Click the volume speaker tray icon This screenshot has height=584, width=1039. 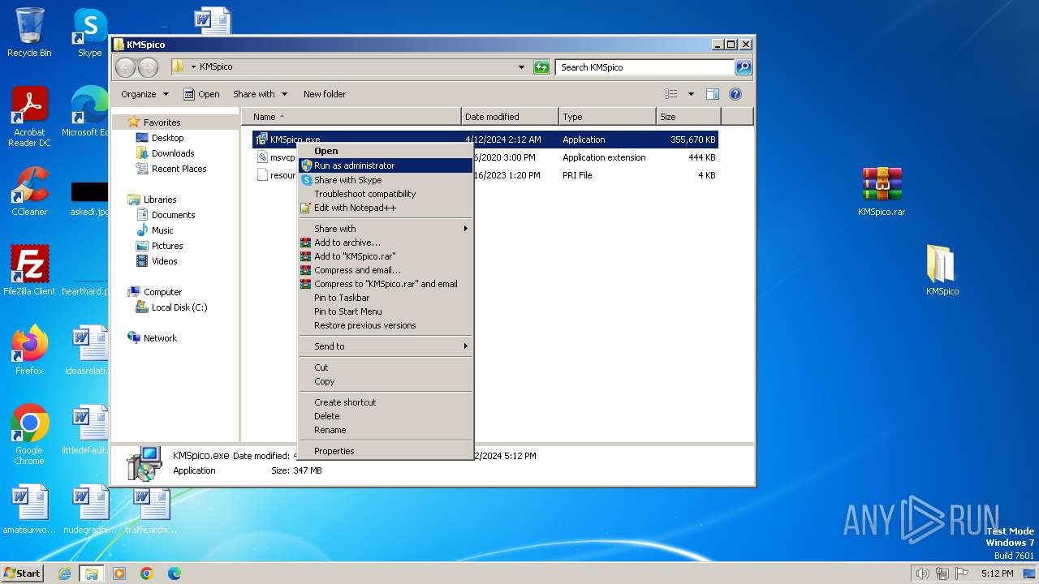(922, 573)
